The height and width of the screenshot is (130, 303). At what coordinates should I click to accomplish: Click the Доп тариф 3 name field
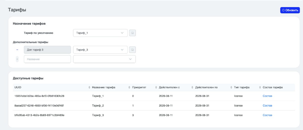coord(47,50)
